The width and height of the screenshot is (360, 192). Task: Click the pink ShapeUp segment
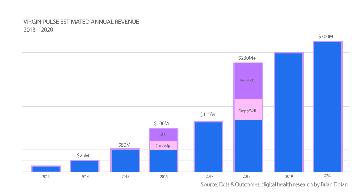(164, 145)
